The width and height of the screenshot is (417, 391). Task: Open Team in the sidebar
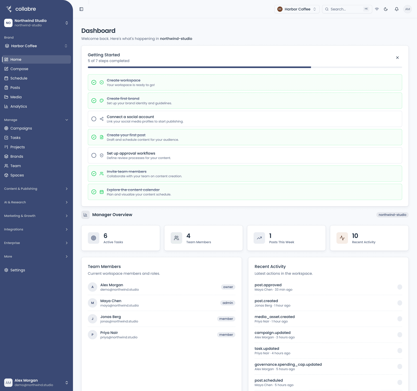tap(36, 166)
